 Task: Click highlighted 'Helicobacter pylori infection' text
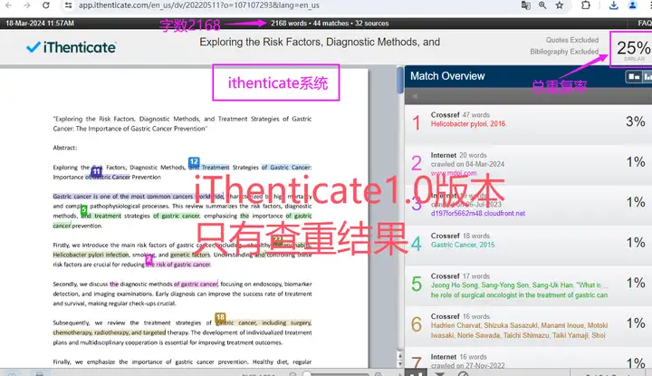(x=91, y=255)
